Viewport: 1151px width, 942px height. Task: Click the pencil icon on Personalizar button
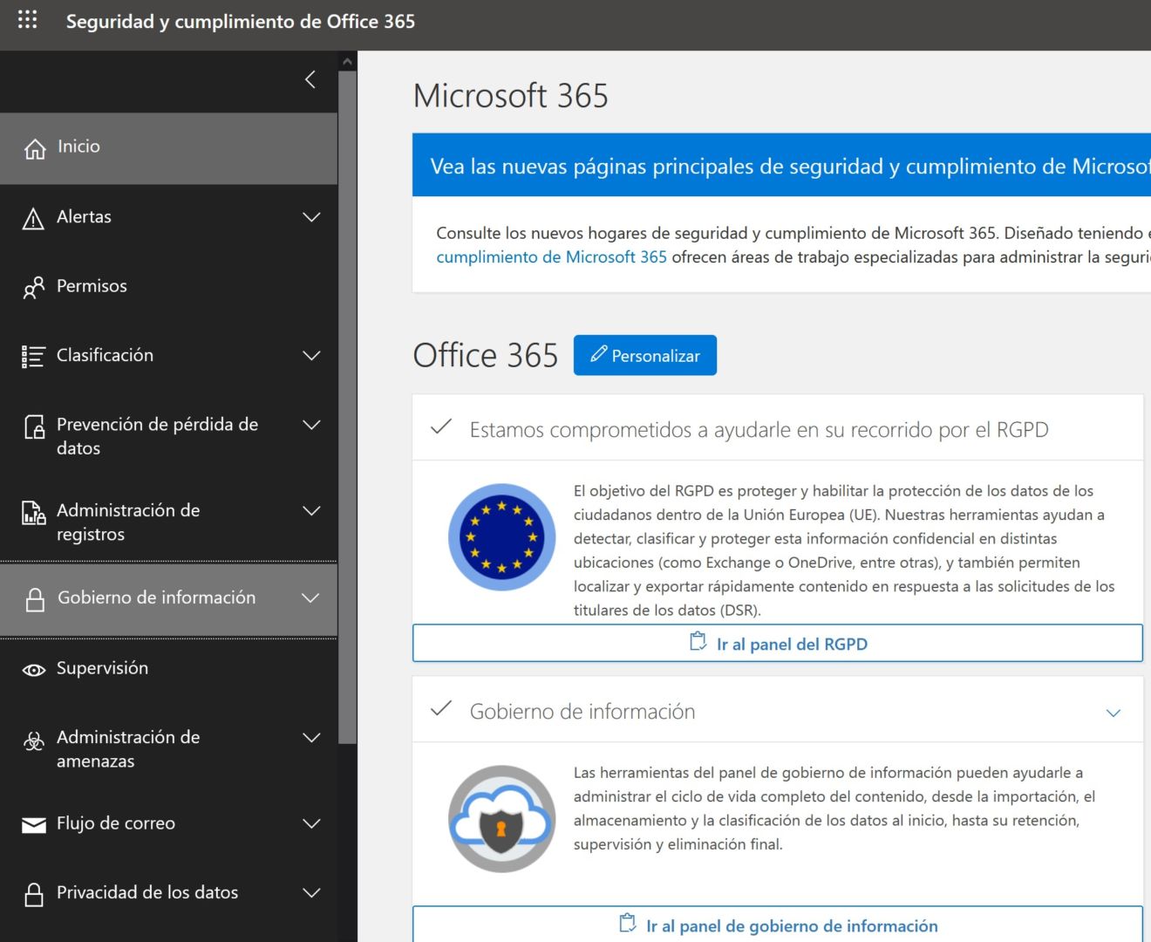point(598,354)
